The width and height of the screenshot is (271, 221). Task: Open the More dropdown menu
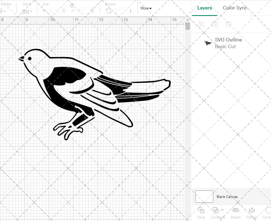click(x=146, y=8)
